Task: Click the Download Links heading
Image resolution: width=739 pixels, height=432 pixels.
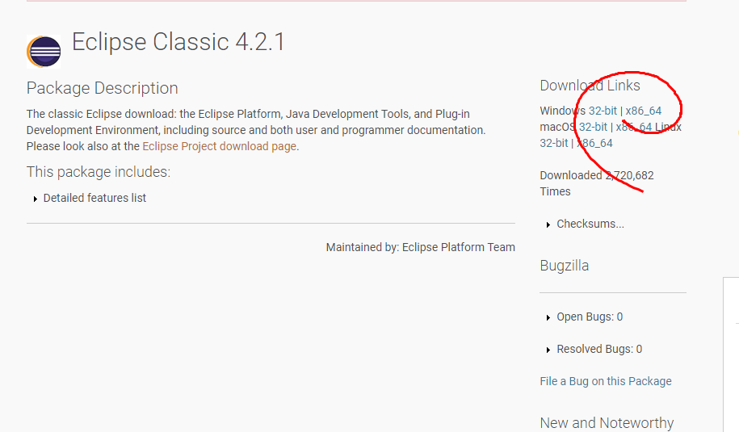Action: (590, 86)
